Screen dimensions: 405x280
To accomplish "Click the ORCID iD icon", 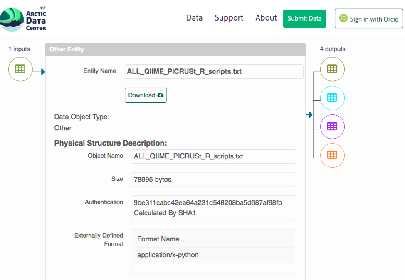I will click(x=343, y=19).
